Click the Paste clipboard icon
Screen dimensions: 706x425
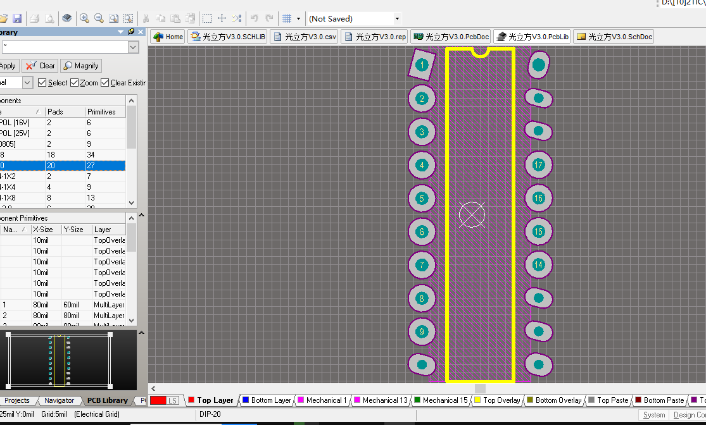(175, 18)
